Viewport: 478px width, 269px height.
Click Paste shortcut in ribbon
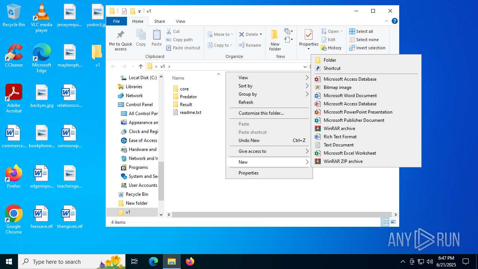183,48
